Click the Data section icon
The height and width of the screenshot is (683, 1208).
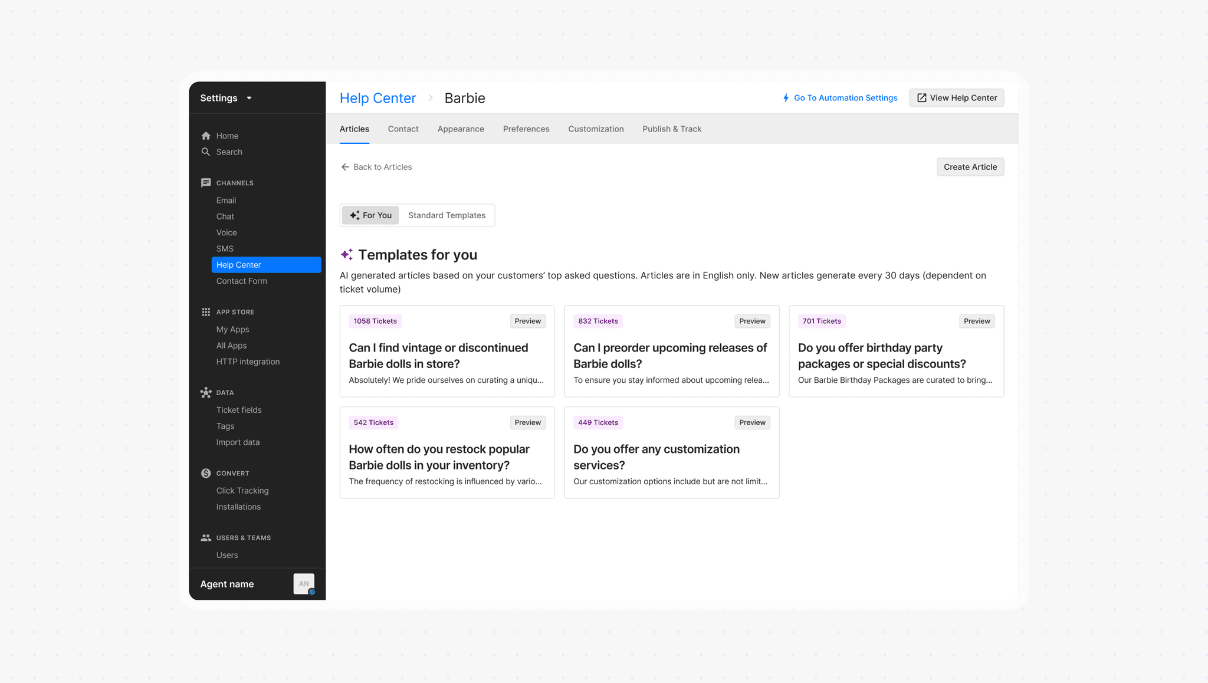pyautogui.click(x=206, y=392)
